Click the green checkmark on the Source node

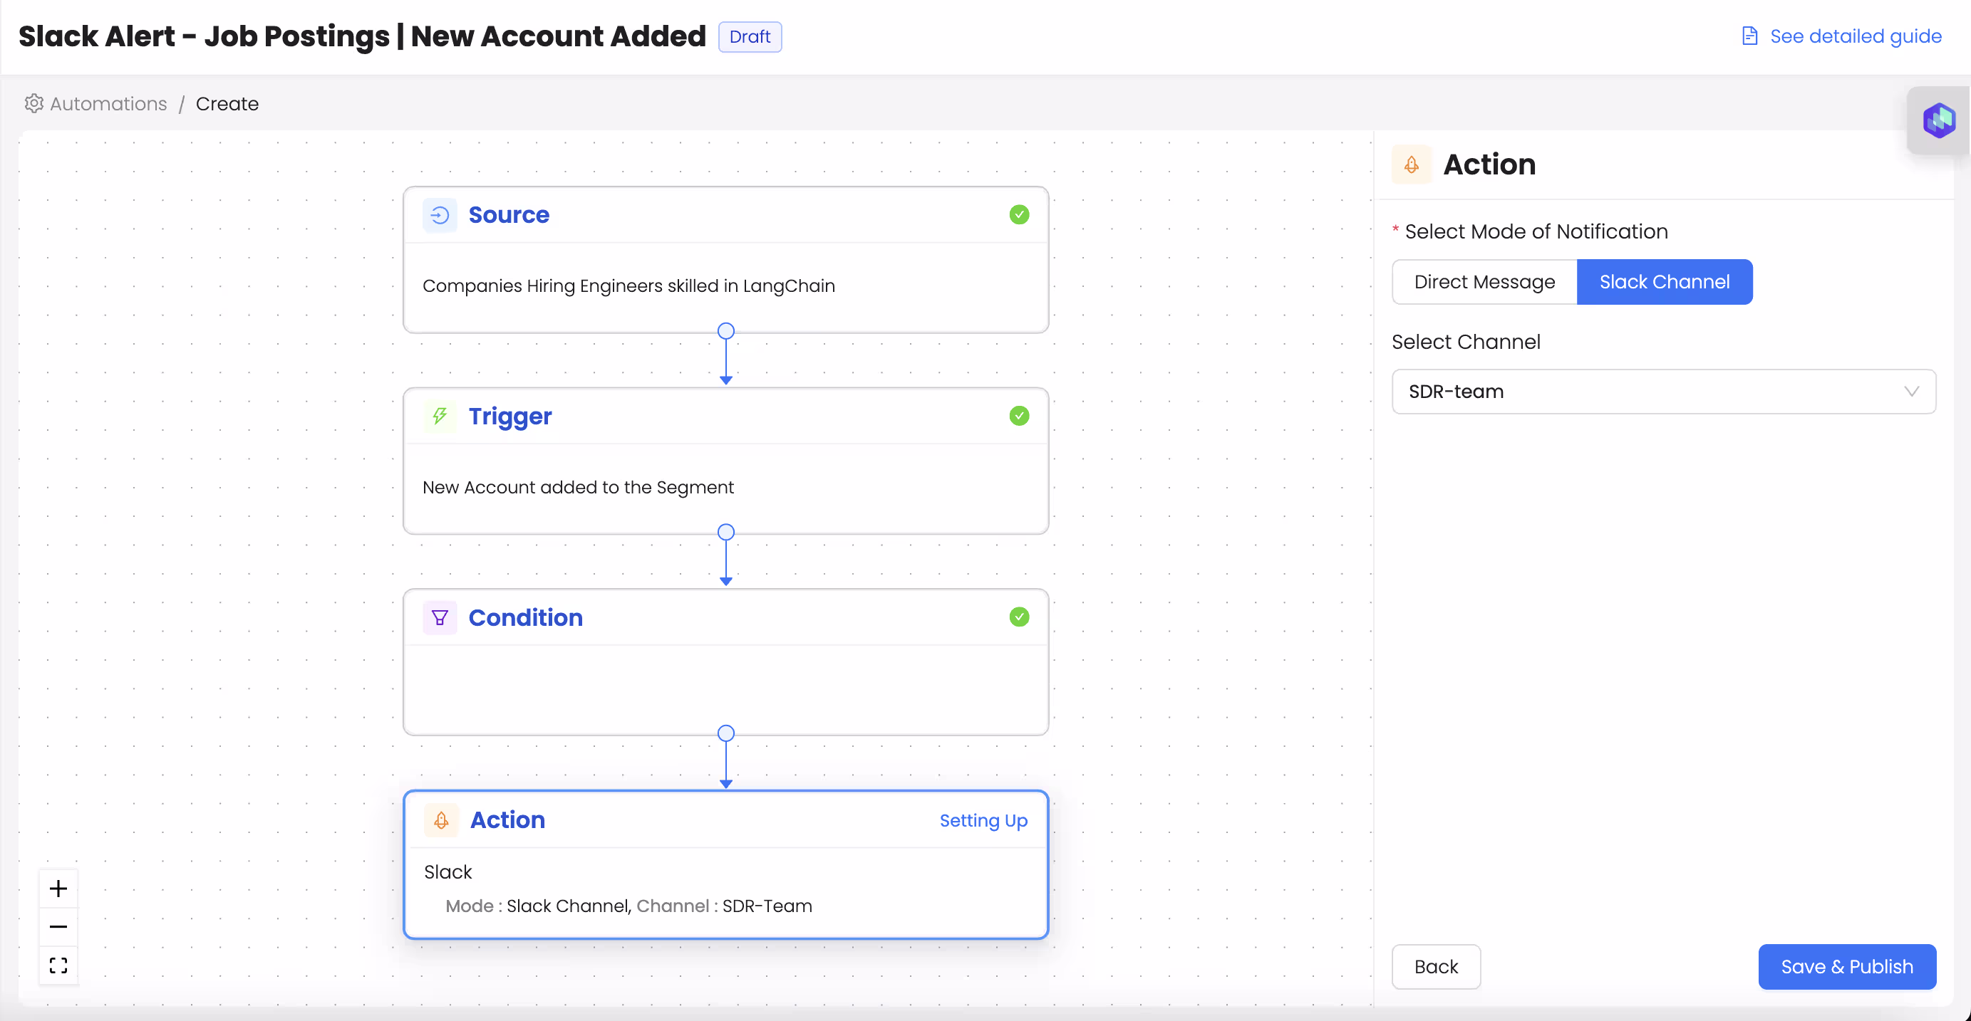point(1018,214)
